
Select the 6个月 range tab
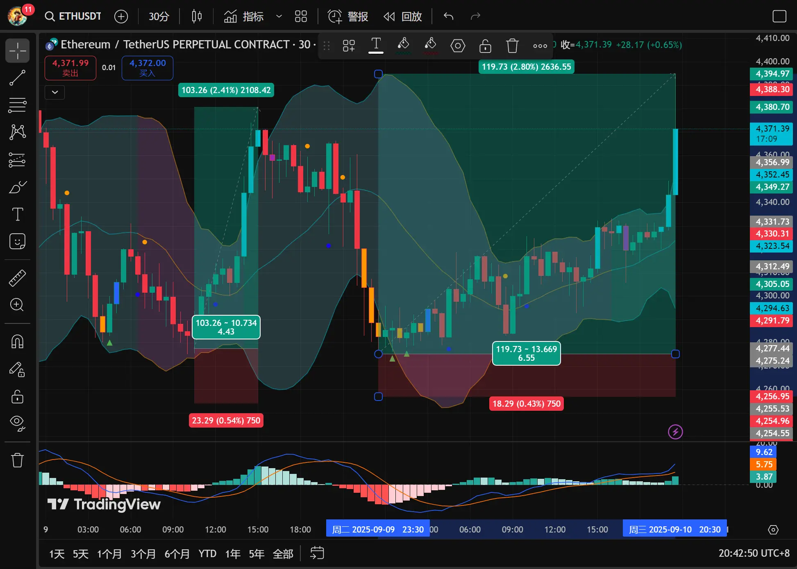(x=177, y=554)
